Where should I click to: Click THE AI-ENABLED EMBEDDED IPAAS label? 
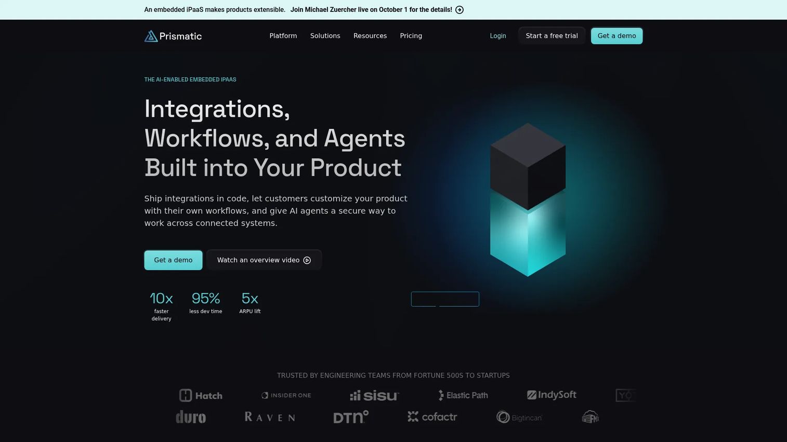(190, 79)
